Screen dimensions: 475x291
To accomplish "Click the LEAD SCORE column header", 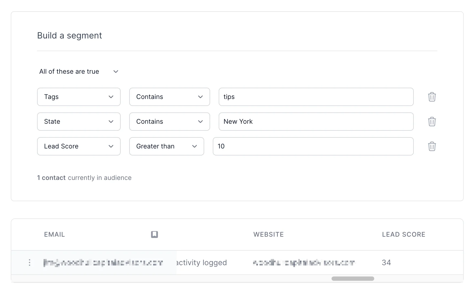I will tap(404, 235).
